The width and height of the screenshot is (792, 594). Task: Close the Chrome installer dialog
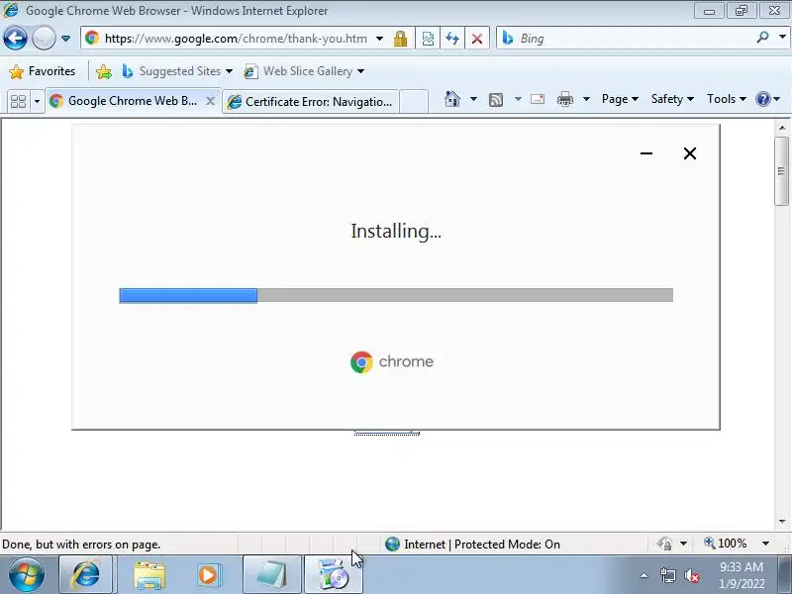(x=689, y=153)
